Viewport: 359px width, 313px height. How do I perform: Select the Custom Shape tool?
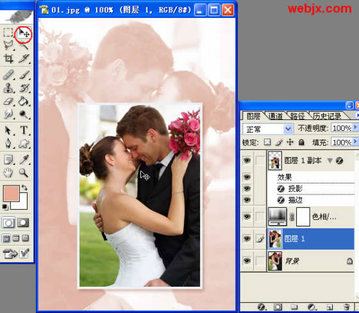coord(24,144)
